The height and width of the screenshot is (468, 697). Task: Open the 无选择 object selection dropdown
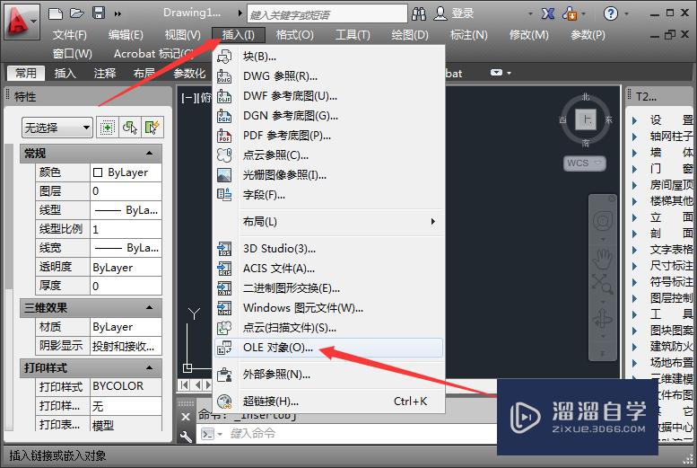[57, 128]
